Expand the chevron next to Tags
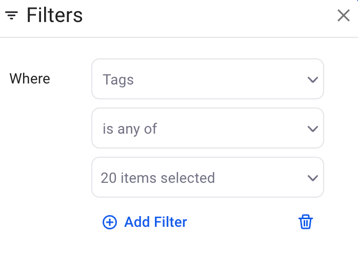The image size is (358, 255). 312,79
